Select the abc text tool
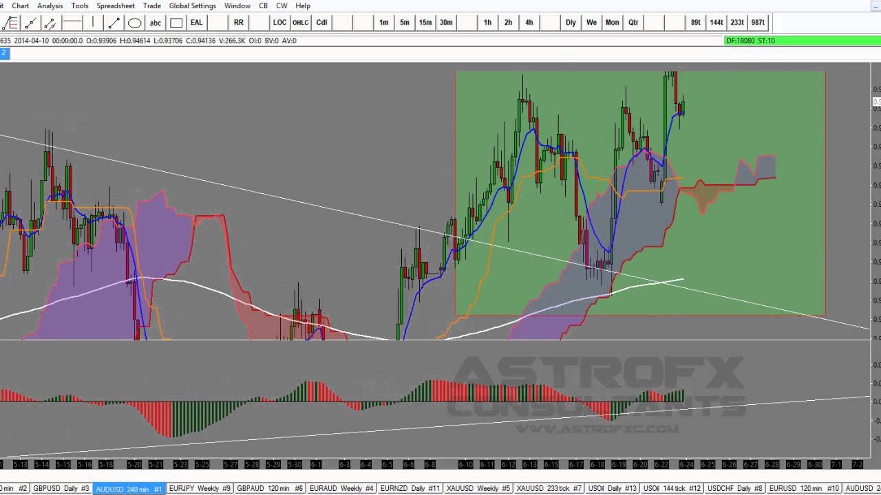Image resolution: width=881 pixels, height=495 pixels. click(156, 23)
